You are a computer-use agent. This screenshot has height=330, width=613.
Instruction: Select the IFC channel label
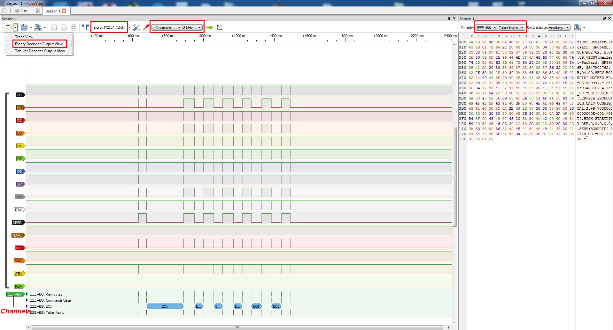(x=20, y=248)
